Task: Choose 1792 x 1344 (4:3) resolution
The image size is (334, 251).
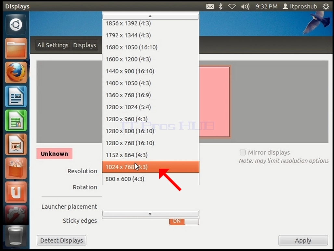Action: pyautogui.click(x=151, y=35)
